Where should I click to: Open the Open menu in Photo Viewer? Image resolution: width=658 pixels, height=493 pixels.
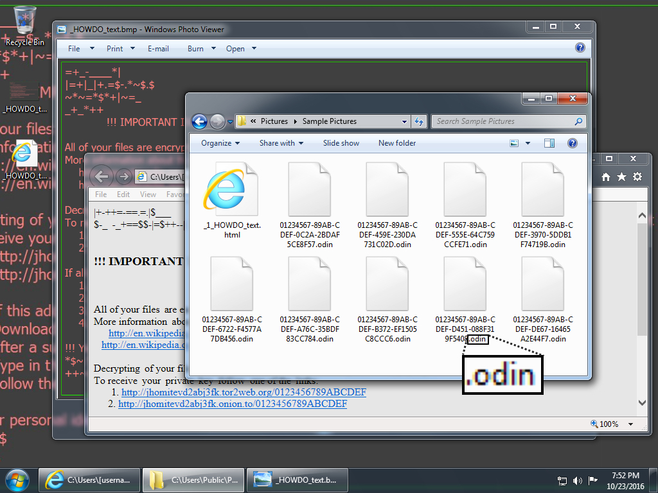(x=241, y=49)
